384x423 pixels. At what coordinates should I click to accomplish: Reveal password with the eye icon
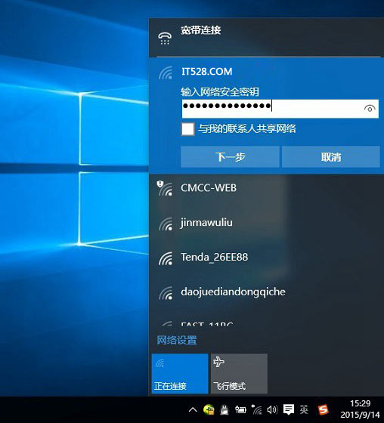point(370,109)
